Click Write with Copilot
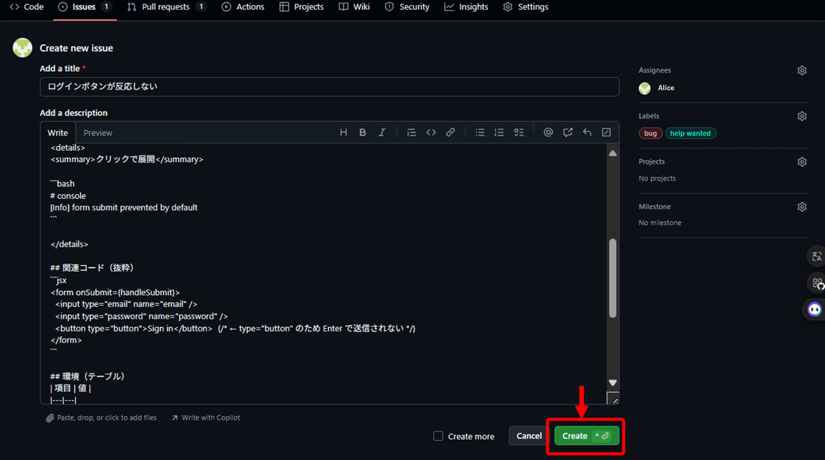Viewport: 825px width, 460px height. pyautogui.click(x=206, y=418)
